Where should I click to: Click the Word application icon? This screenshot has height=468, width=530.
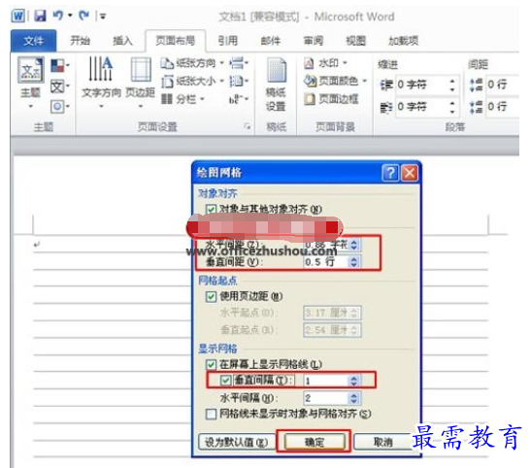[x=17, y=16]
